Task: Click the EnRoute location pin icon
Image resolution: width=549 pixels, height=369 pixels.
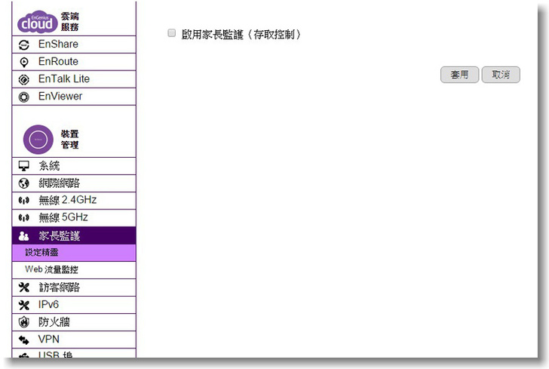Action: (x=24, y=62)
